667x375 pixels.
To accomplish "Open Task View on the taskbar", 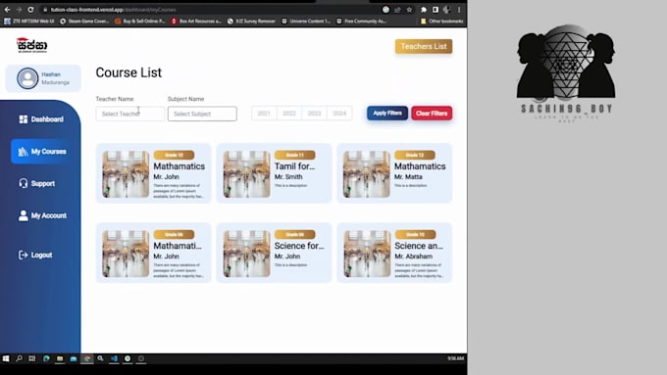I will click(x=32, y=359).
